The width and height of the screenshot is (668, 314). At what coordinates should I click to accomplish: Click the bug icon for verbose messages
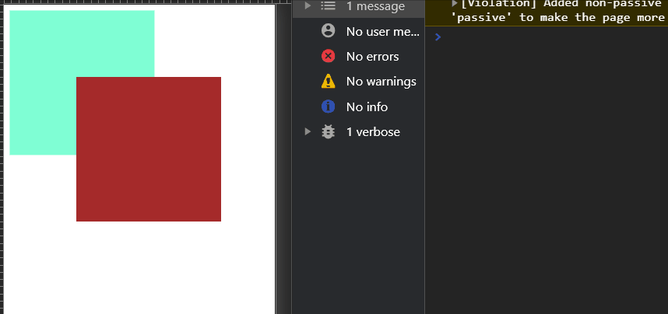point(328,131)
